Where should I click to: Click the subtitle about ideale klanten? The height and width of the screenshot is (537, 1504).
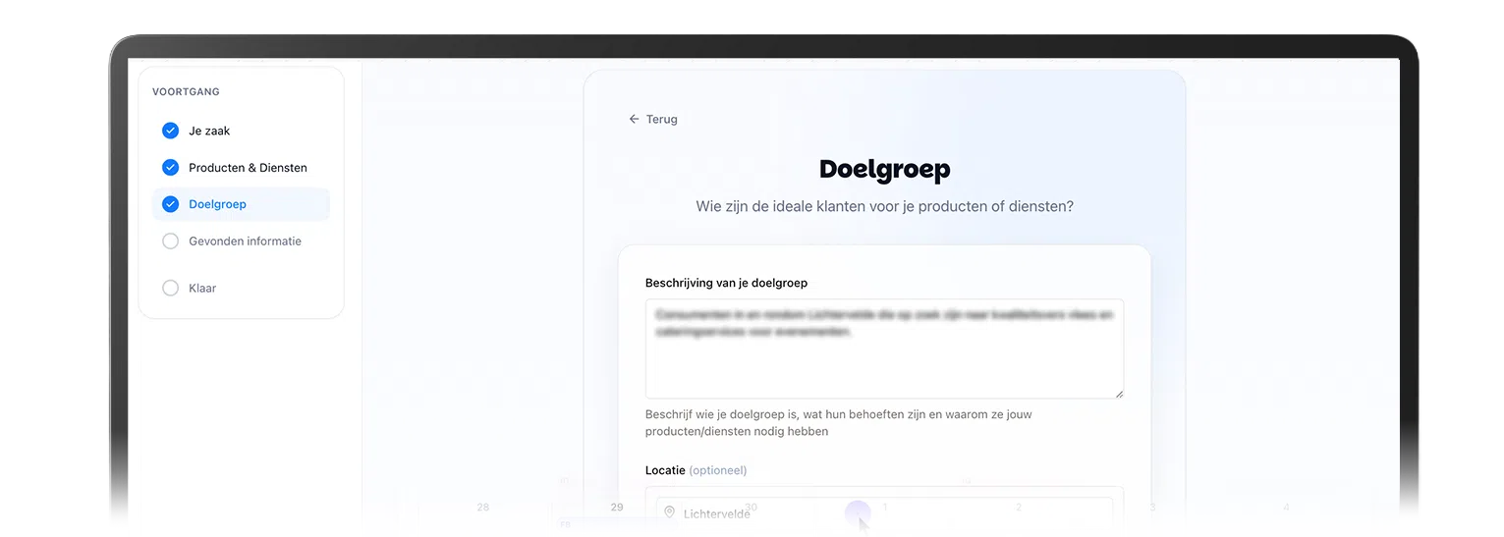tap(884, 207)
